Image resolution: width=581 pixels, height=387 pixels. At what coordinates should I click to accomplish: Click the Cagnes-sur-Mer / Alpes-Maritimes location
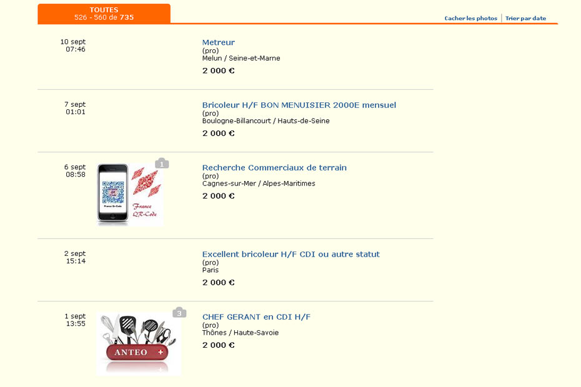coord(259,184)
